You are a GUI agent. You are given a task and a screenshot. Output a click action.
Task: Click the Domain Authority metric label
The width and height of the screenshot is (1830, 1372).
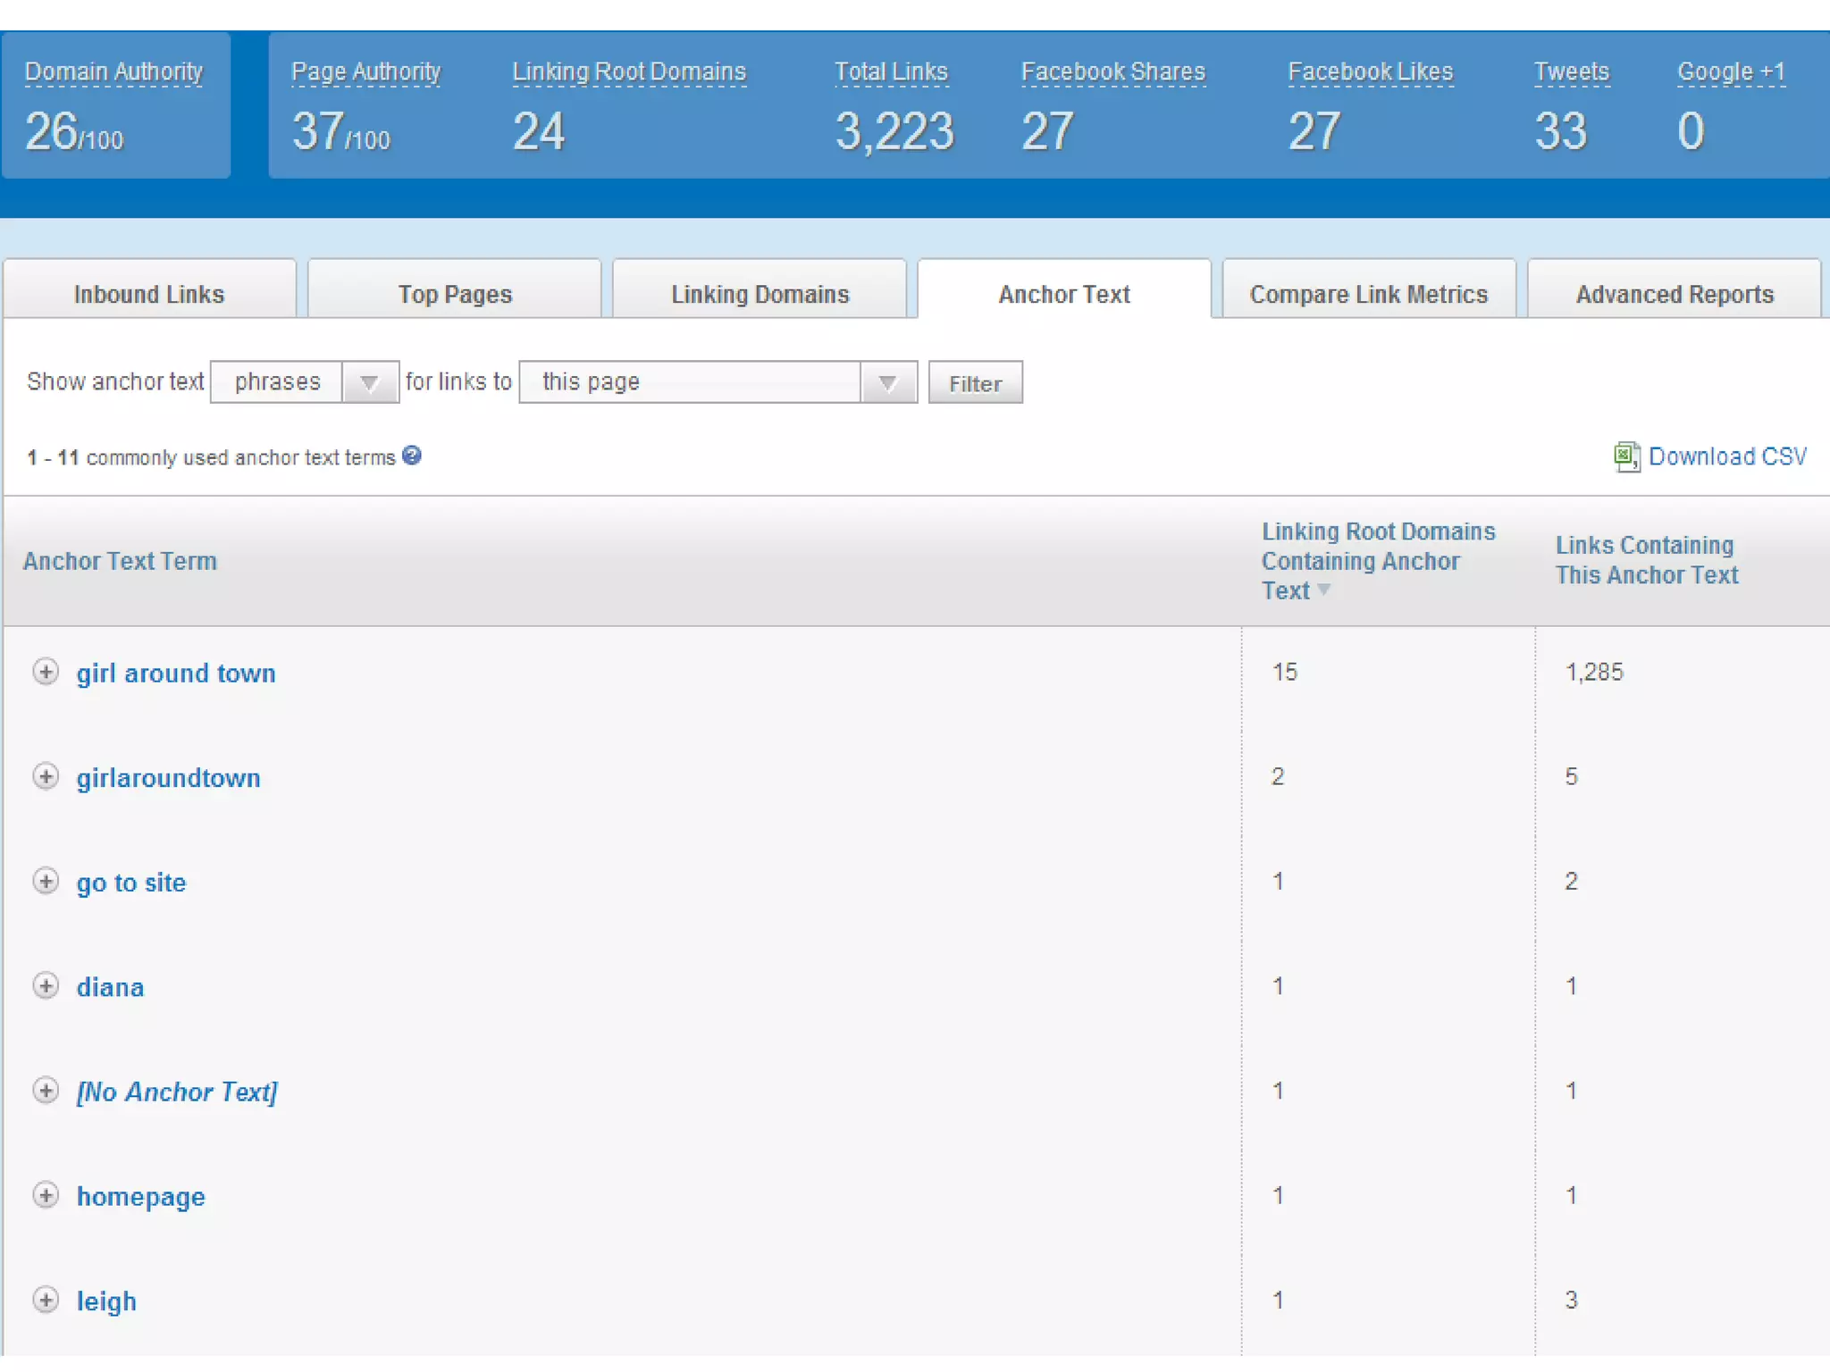point(113,71)
